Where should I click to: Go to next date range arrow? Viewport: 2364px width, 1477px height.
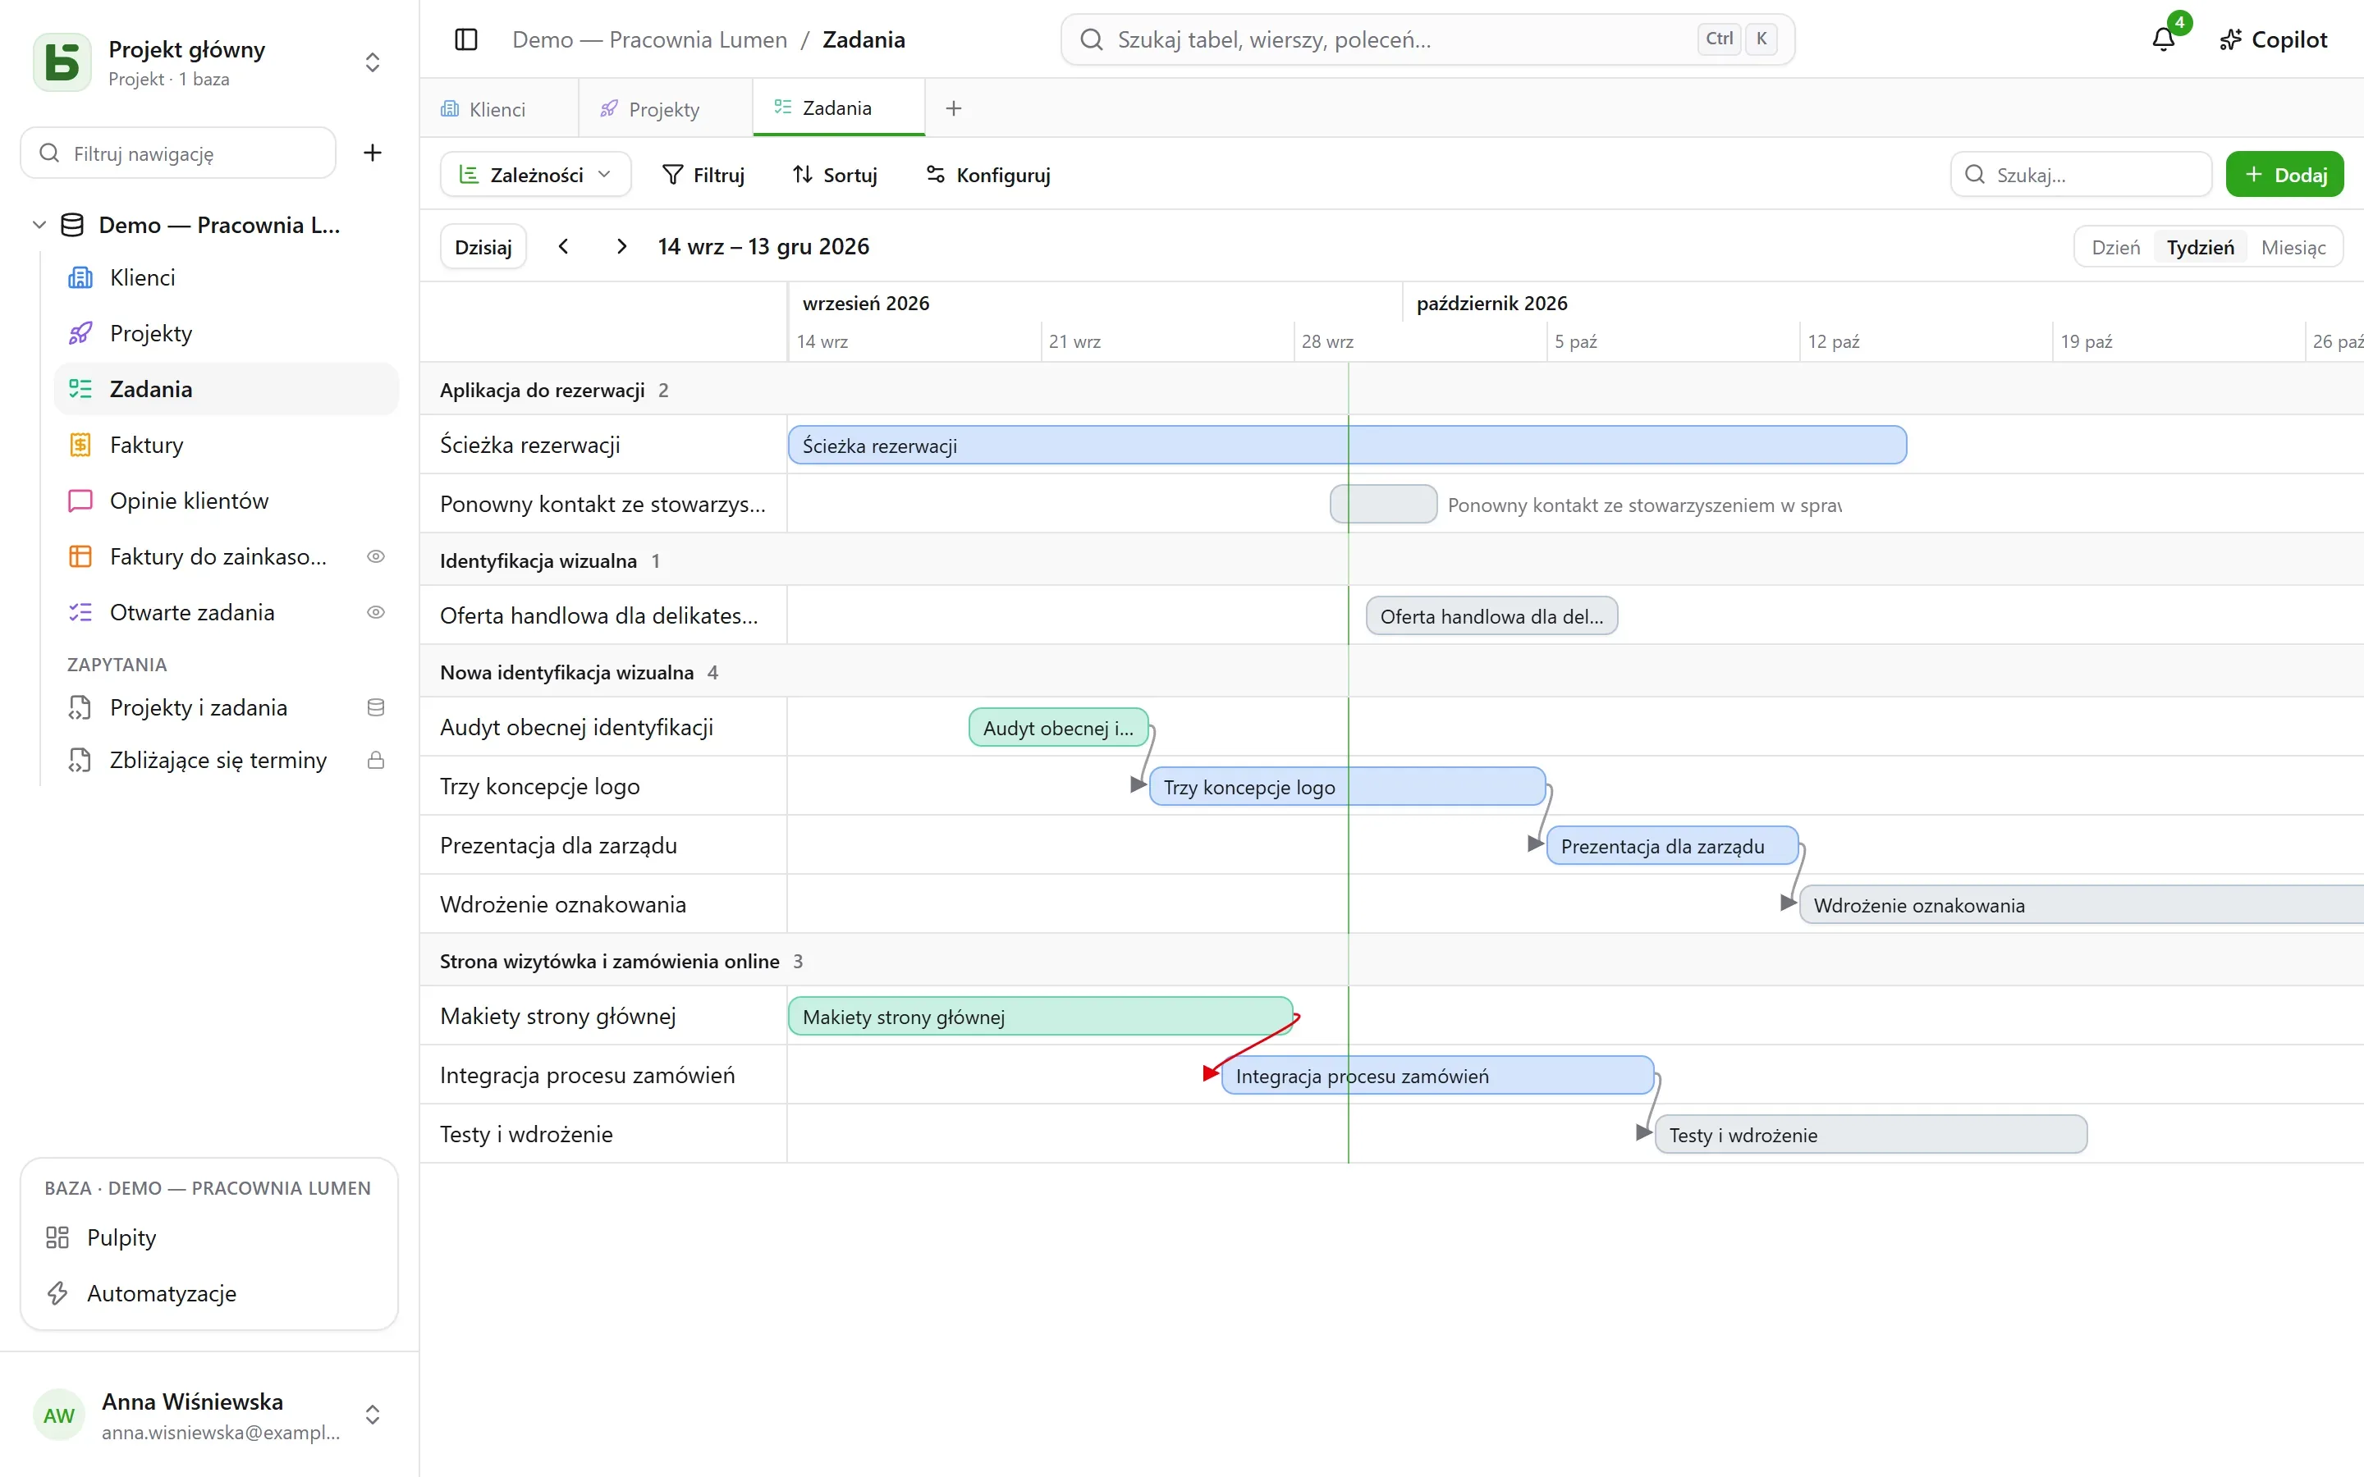click(621, 246)
